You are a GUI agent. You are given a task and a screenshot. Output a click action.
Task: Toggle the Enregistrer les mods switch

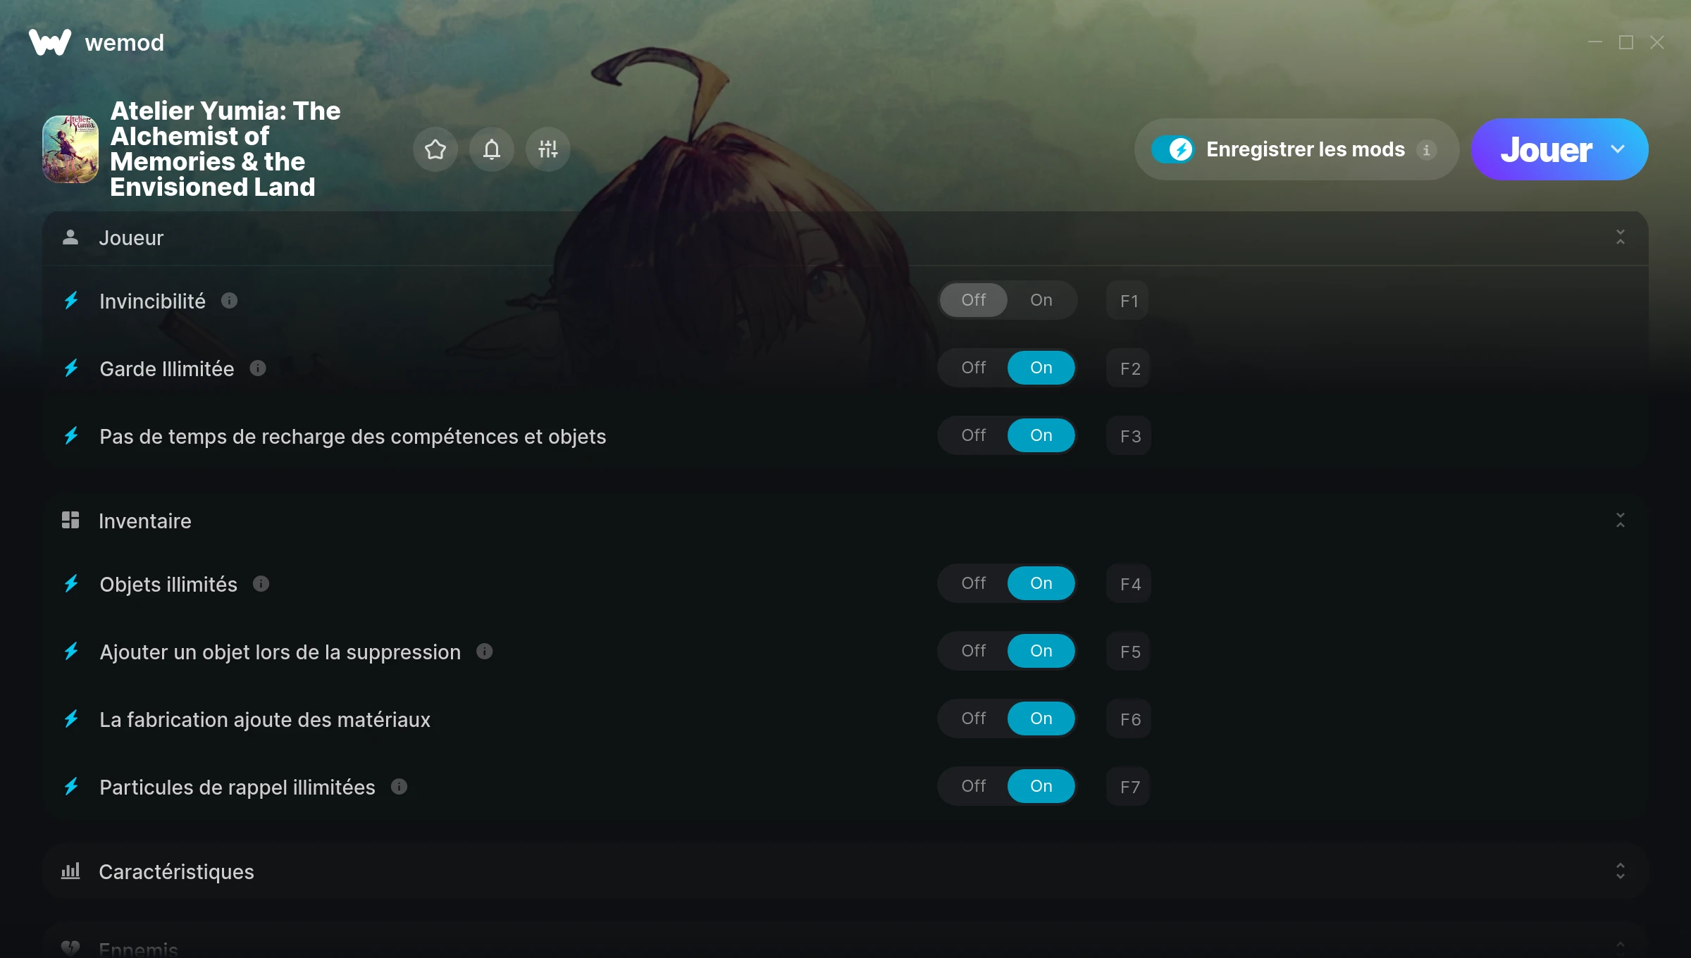point(1172,149)
